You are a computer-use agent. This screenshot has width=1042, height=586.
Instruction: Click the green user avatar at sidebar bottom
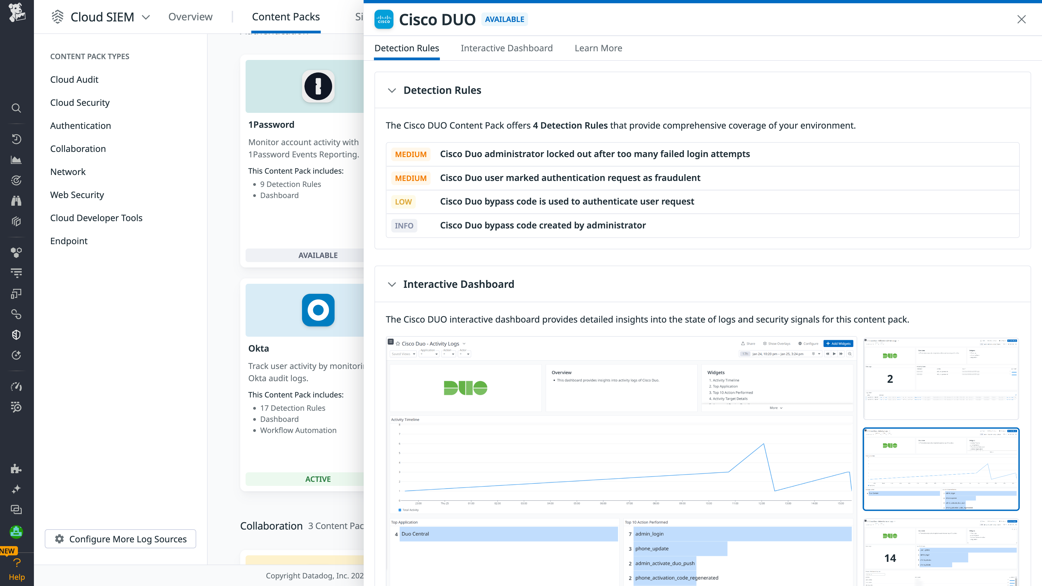click(16, 532)
